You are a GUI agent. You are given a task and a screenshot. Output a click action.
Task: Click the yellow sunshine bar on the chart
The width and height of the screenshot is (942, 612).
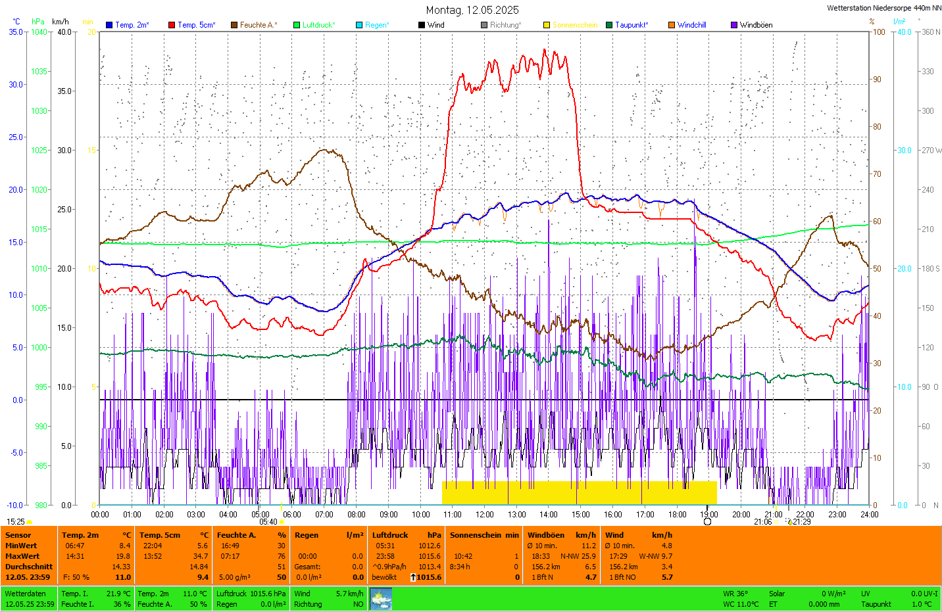[x=579, y=493]
